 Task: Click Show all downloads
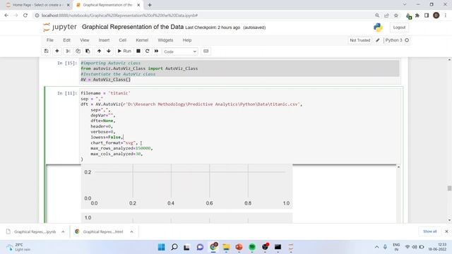click(x=430, y=231)
